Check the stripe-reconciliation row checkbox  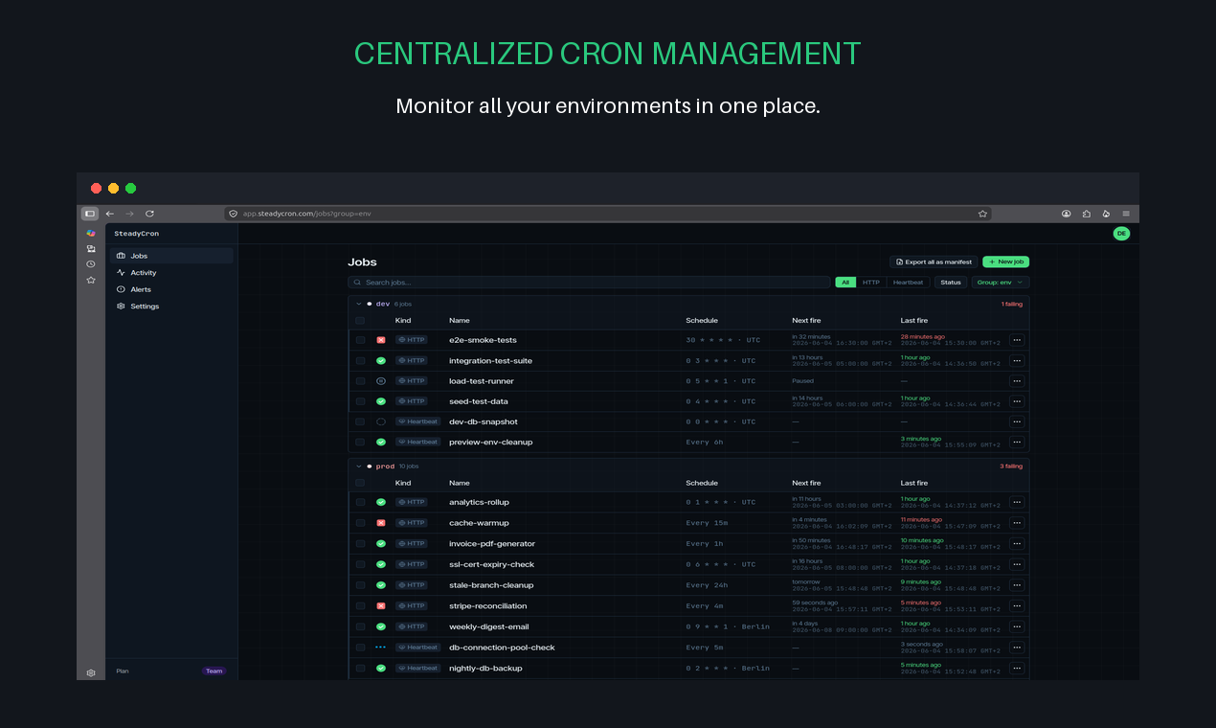(x=360, y=605)
